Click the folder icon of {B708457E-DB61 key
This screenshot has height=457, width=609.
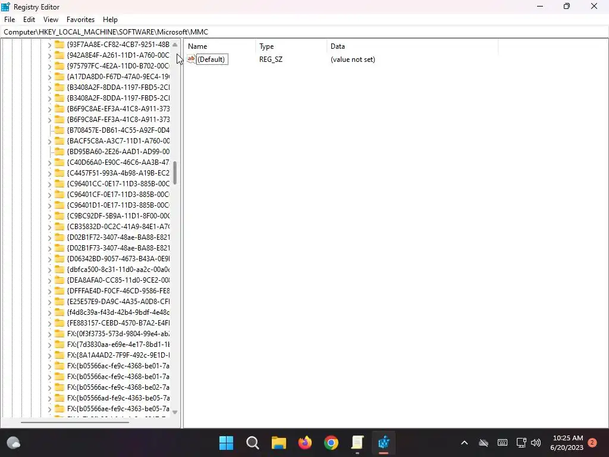point(59,130)
